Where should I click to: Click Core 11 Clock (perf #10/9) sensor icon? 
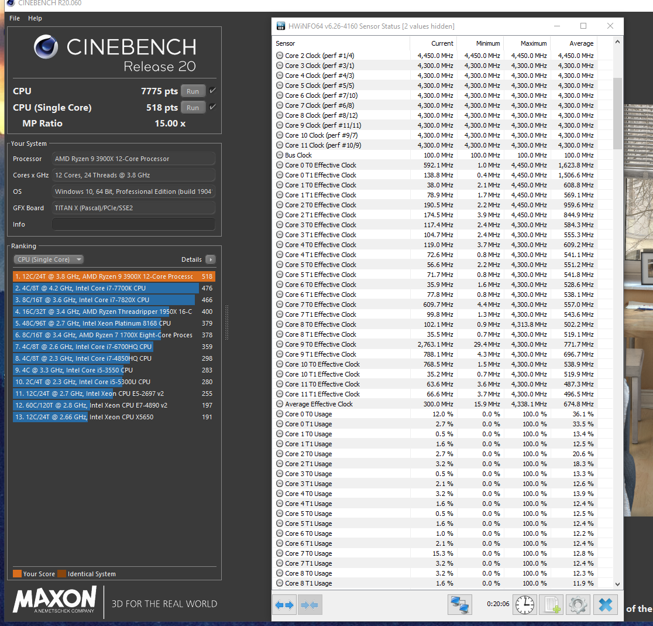point(280,145)
